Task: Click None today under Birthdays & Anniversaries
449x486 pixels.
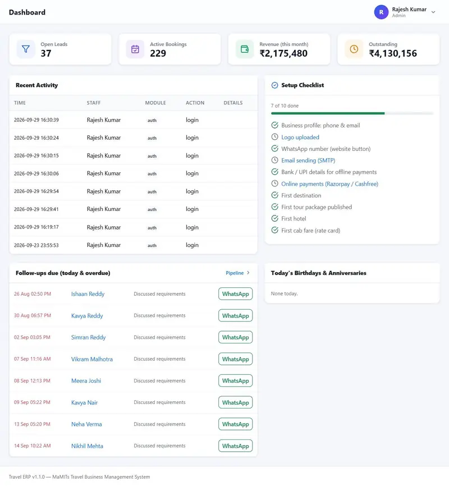Action: click(x=284, y=294)
